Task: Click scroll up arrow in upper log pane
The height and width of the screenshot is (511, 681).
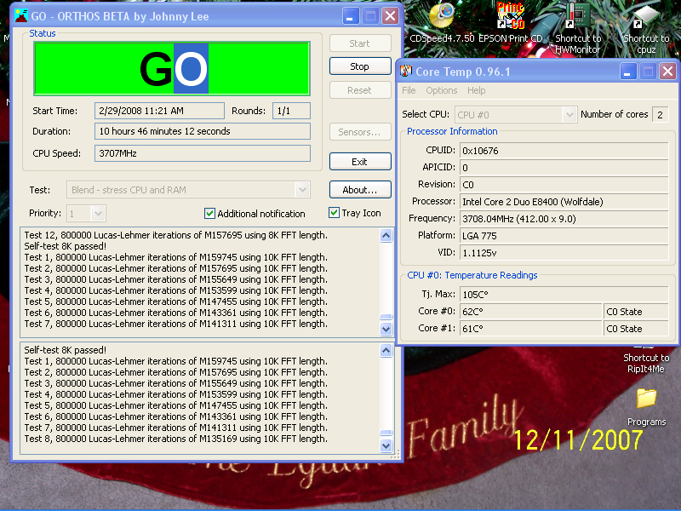Action: click(x=386, y=236)
